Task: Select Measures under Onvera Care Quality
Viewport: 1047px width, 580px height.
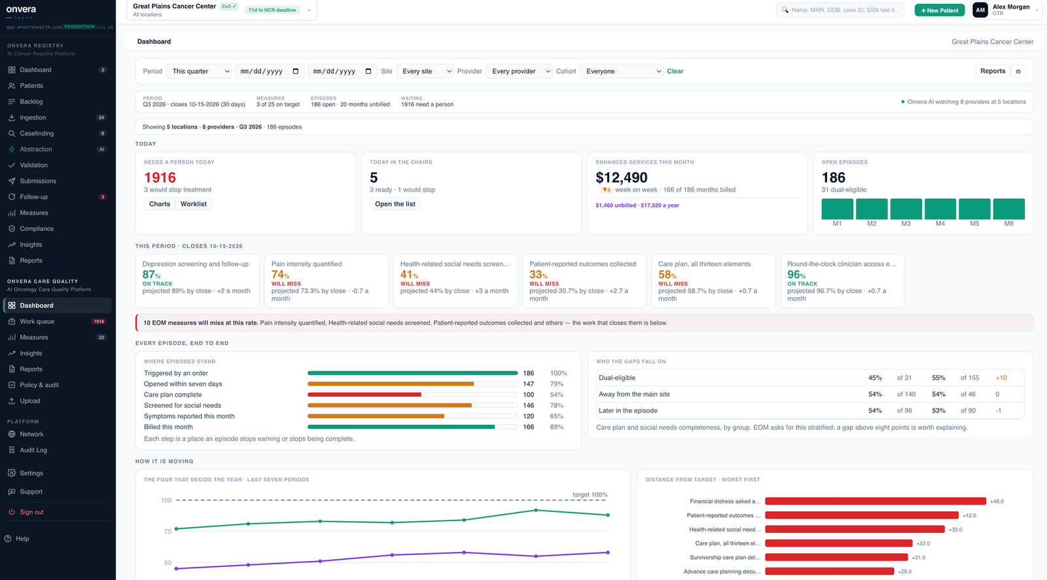Action: coord(58,338)
